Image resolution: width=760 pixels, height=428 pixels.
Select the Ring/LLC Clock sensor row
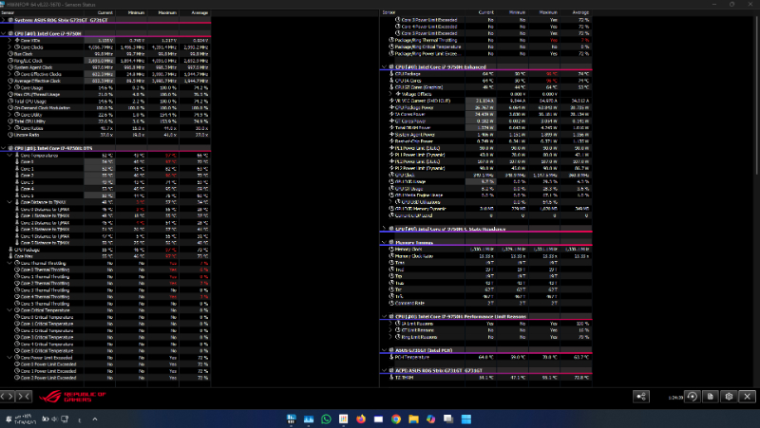[x=105, y=61]
